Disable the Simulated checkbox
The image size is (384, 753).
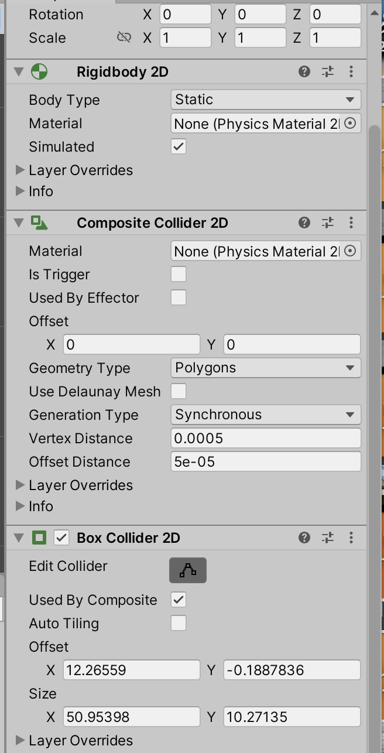179,146
